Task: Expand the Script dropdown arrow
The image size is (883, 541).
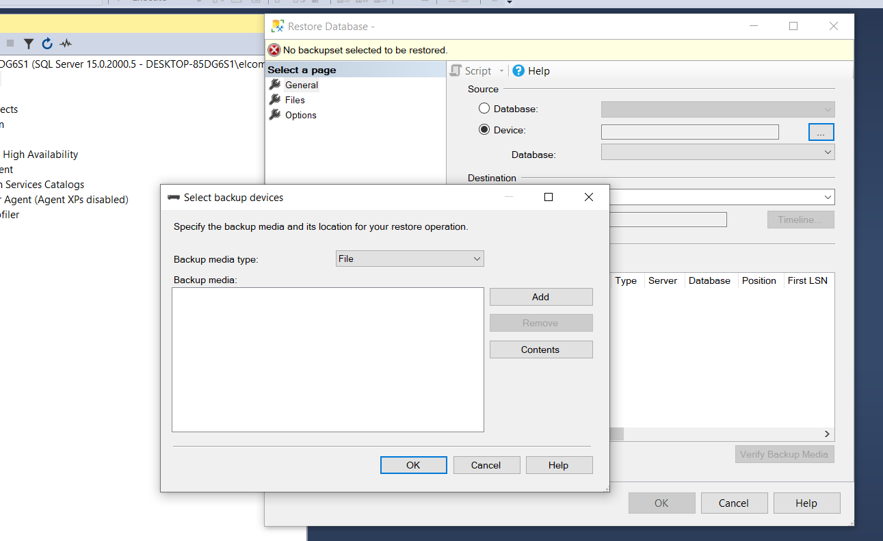Action: click(x=501, y=71)
